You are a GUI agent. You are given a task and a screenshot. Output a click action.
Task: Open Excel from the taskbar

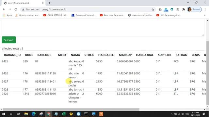click(64, 114)
